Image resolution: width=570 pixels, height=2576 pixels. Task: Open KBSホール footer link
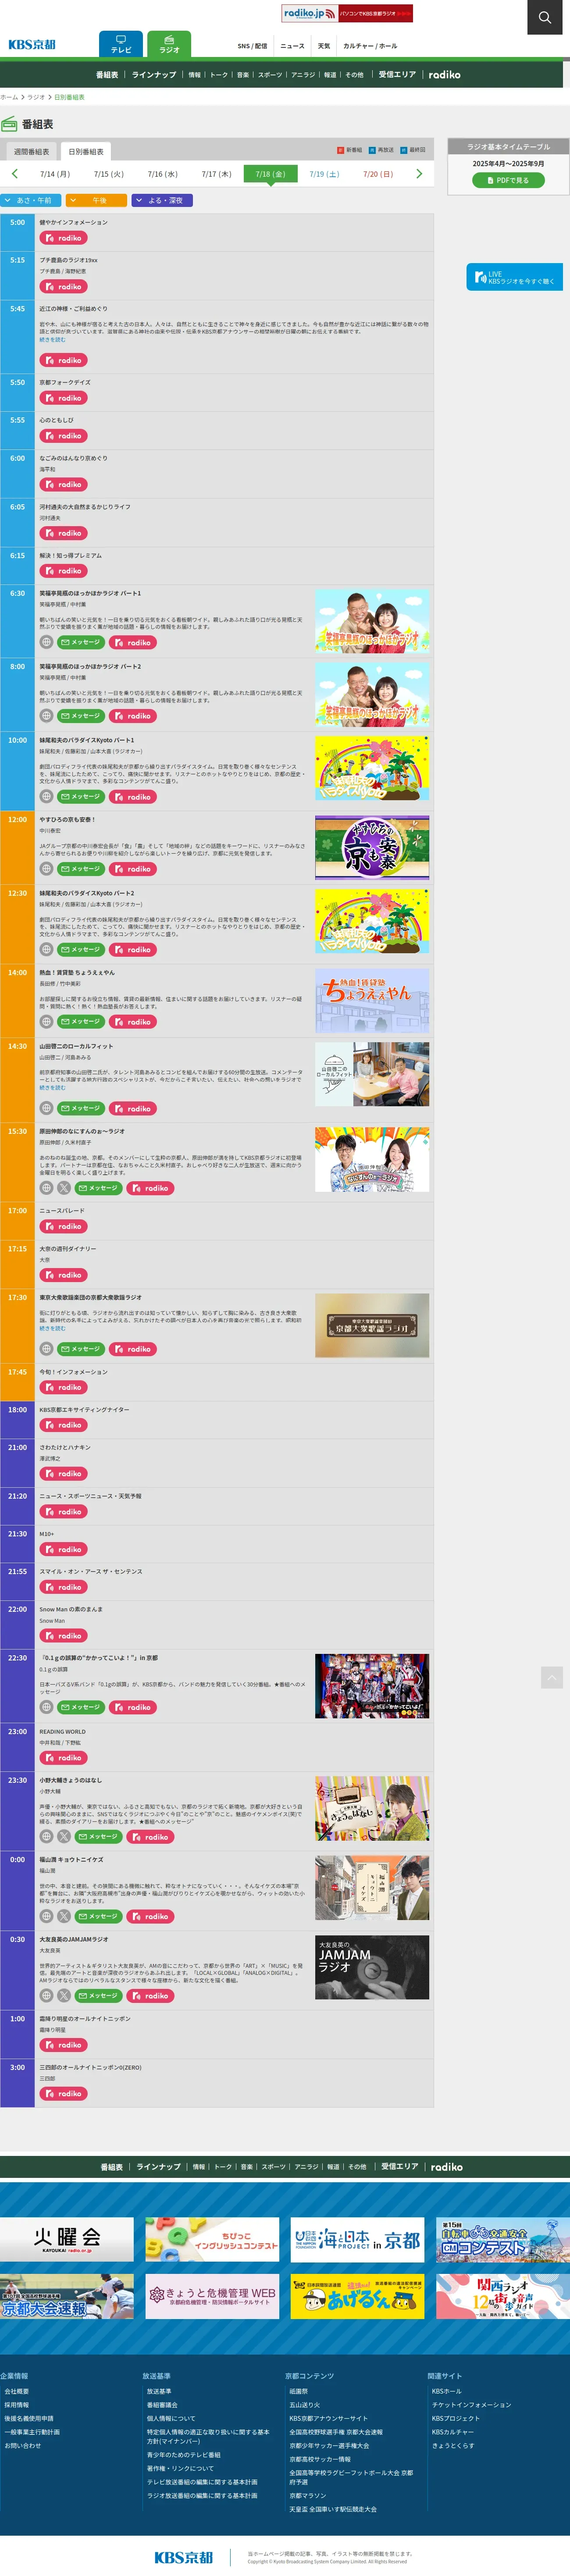(447, 2391)
